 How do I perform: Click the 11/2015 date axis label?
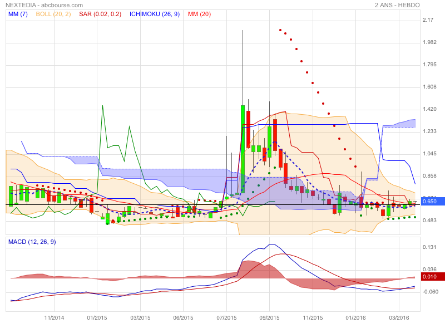point(313,317)
